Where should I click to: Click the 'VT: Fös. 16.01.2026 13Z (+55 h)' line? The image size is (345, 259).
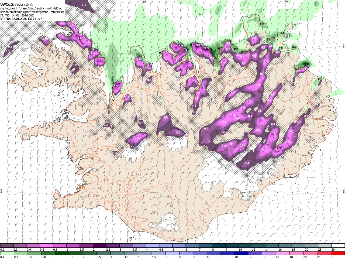point(22,19)
